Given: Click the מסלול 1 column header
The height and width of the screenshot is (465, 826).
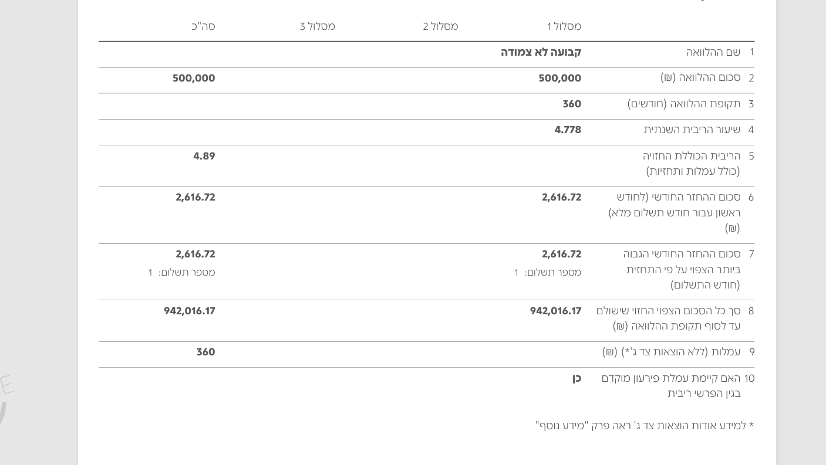Looking at the screenshot, I should [x=564, y=26].
